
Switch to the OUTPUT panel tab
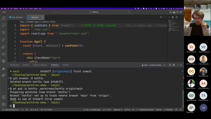point(26,65)
